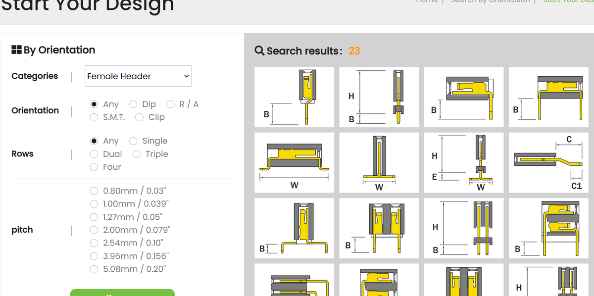594x296 pixels.
Task: Open the single-row vertical header with bent pin B
Action: (294, 97)
